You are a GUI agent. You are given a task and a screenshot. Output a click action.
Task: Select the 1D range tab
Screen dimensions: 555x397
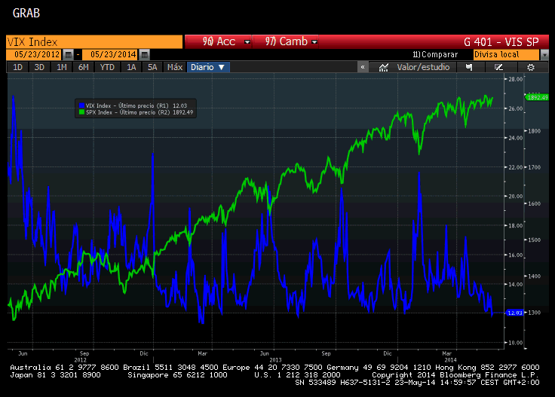[17, 67]
